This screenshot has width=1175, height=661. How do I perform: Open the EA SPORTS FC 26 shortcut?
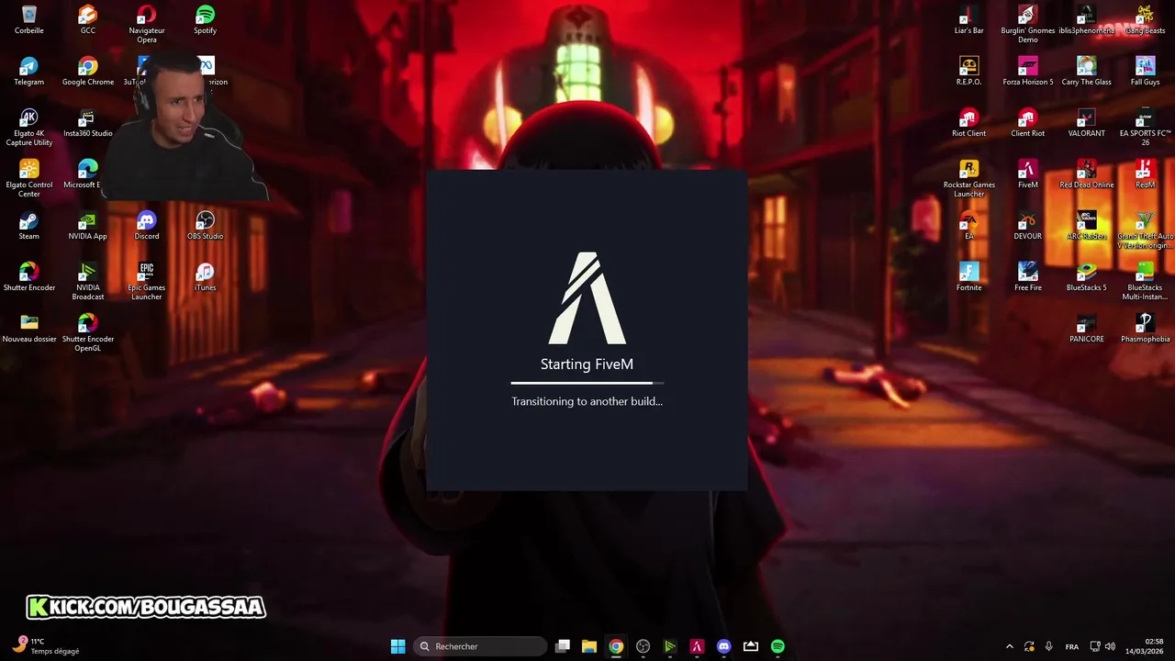tap(1146, 128)
